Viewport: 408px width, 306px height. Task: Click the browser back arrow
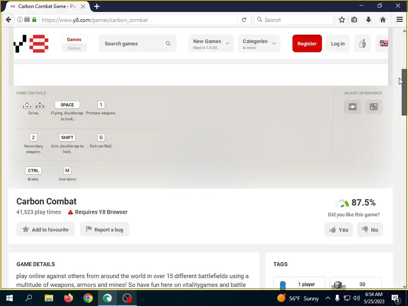pyautogui.click(x=8, y=20)
